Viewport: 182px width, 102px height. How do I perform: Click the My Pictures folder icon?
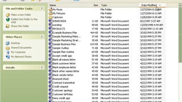[x=50, y=13]
